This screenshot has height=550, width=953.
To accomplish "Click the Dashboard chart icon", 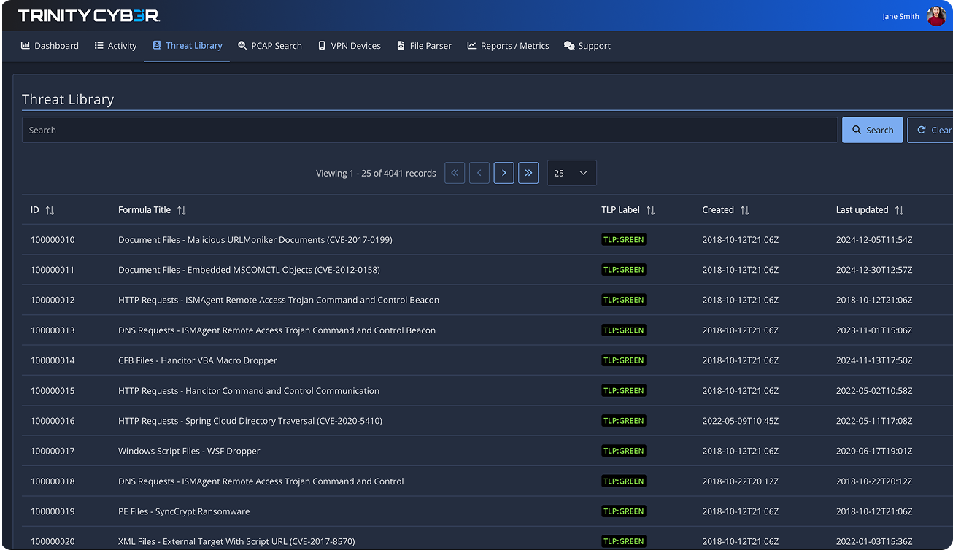I will point(26,45).
